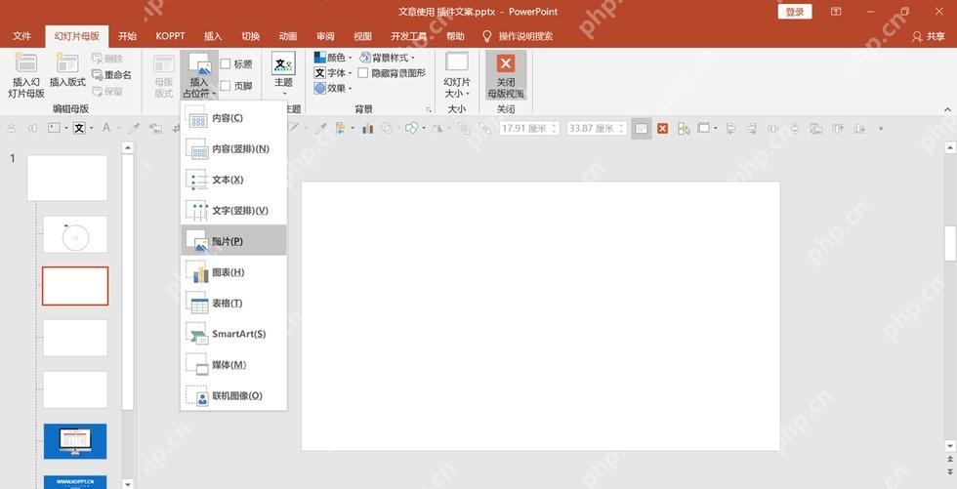Open Effects (效果) dropdown

pos(333,89)
